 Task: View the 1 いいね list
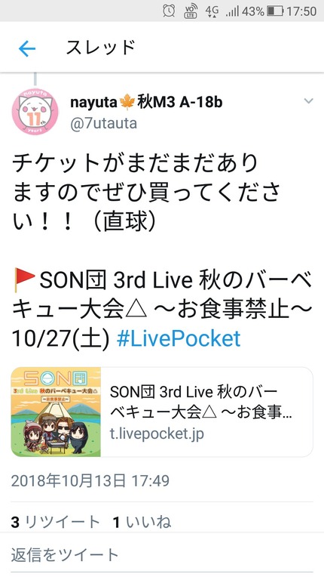pyautogui.click(x=142, y=522)
